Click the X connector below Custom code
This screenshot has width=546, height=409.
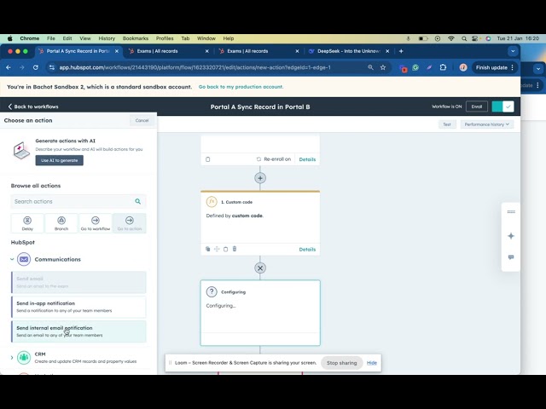click(x=260, y=268)
